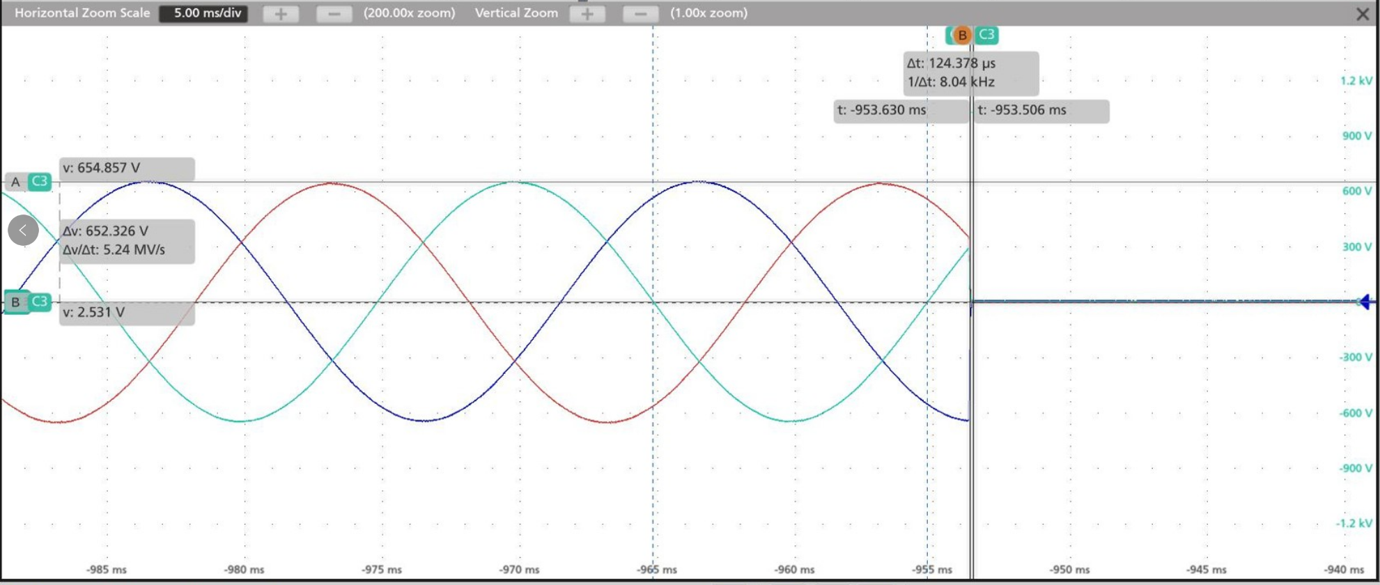Click the C3 badge beside top B marker
The height and width of the screenshot is (585, 1380).
(986, 35)
